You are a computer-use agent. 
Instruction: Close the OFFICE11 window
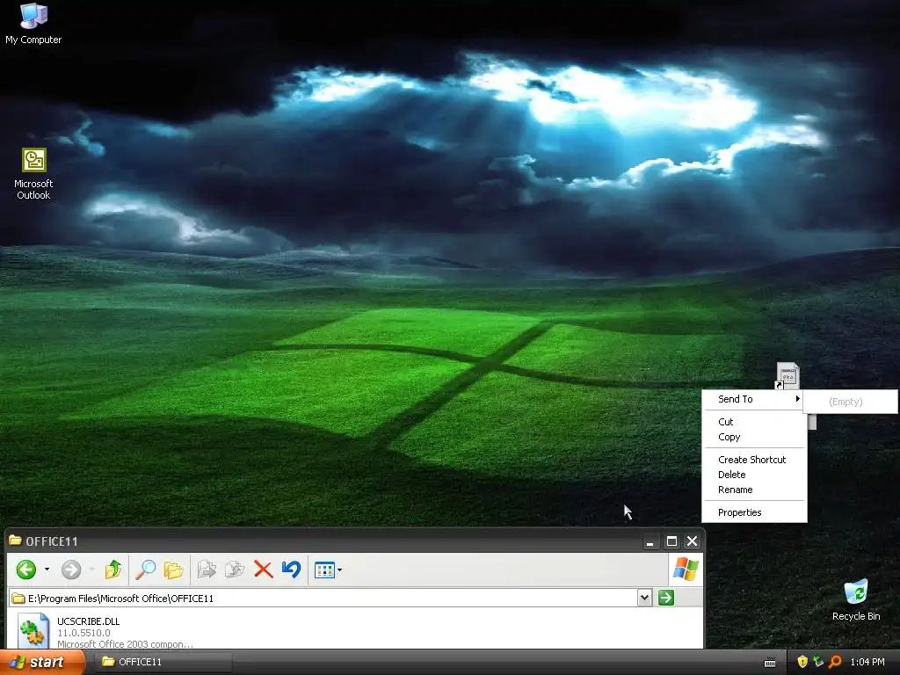(693, 541)
